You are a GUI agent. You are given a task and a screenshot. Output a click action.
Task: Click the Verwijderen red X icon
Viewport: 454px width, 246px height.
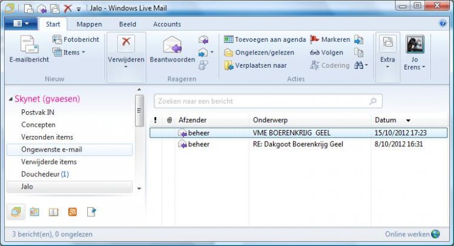tap(126, 44)
